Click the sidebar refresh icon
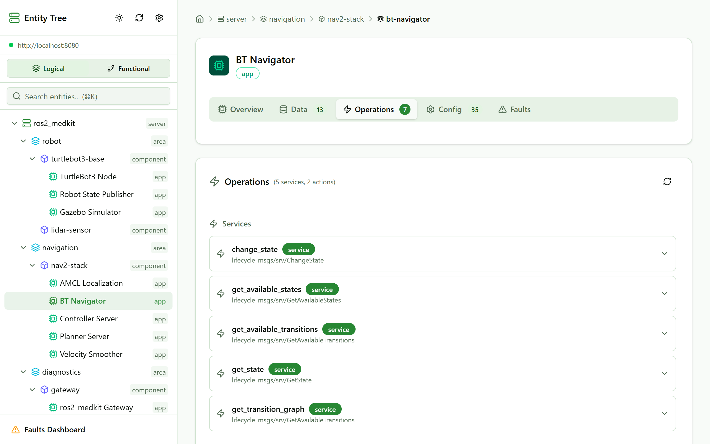 pos(139,18)
